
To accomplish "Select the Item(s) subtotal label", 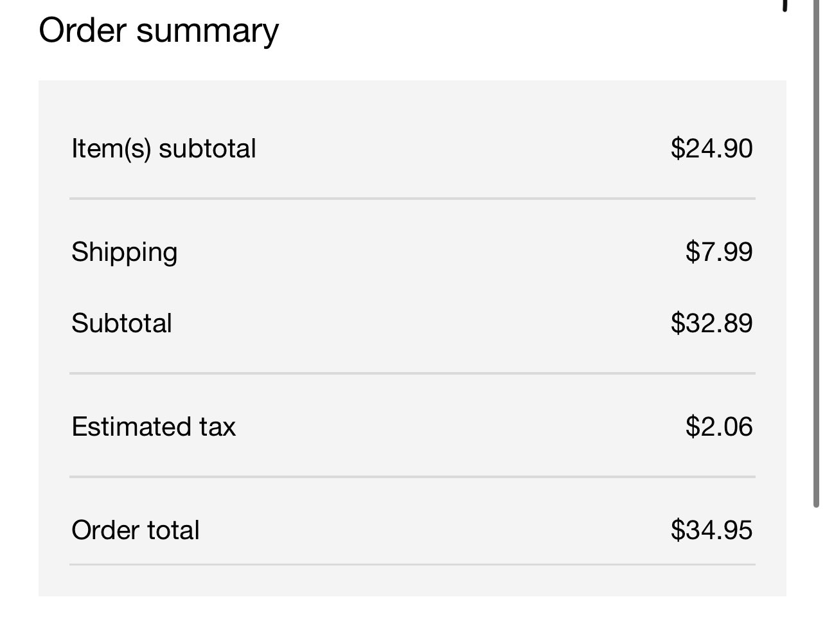I will (x=164, y=148).
